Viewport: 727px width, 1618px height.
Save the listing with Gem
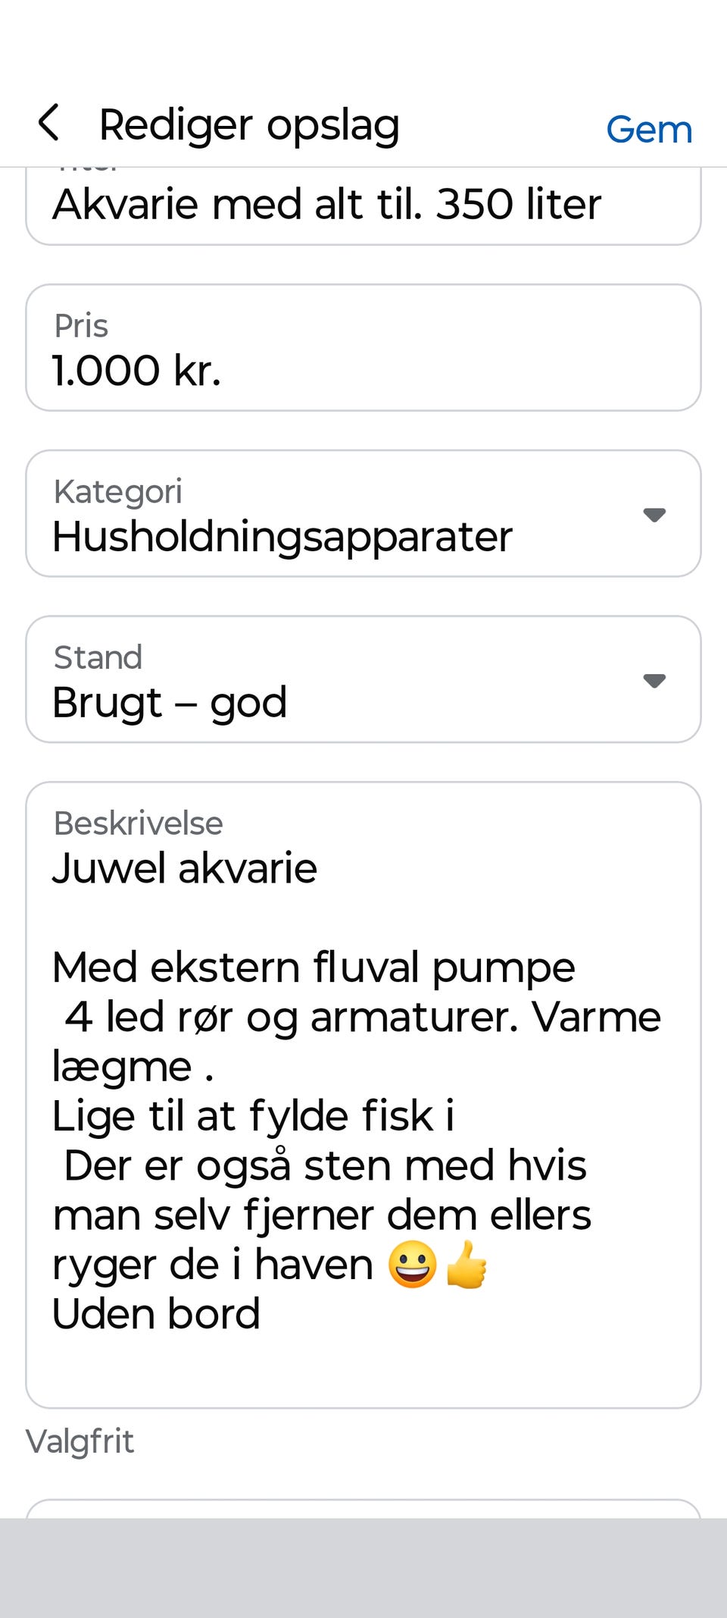(x=649, y=130)
